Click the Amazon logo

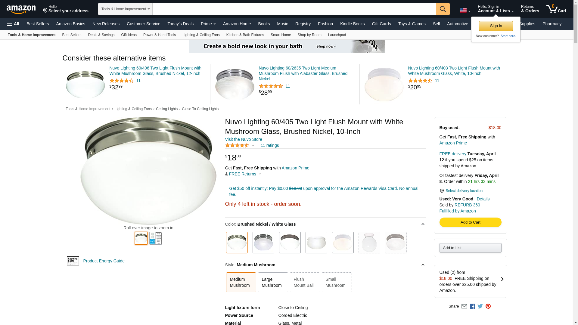pos(21,9)
